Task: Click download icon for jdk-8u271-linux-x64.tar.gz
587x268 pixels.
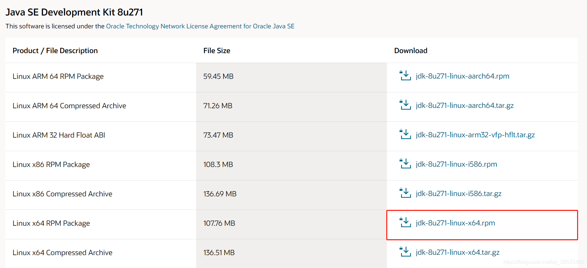Action: [405, 252]
